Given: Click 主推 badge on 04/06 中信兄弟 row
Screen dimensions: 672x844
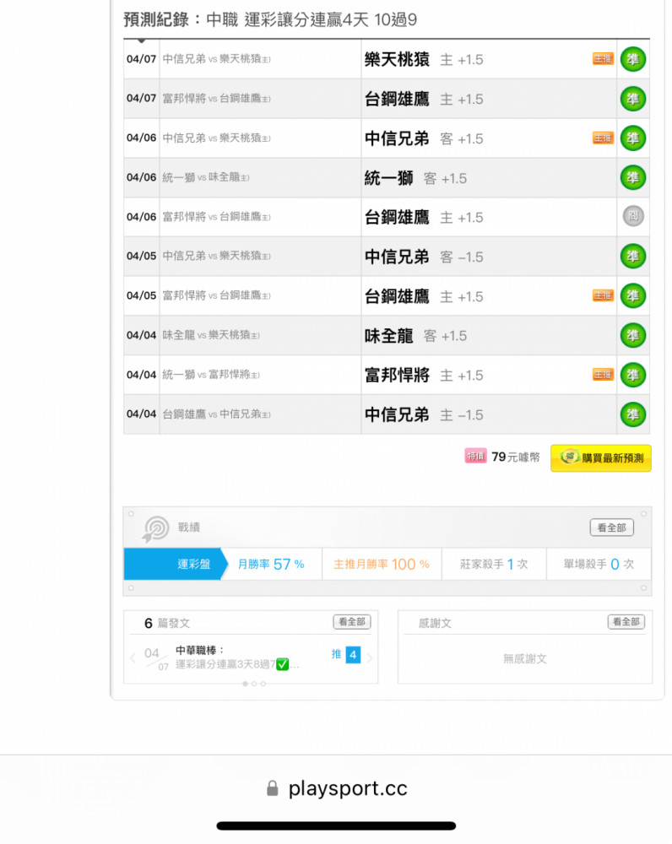Looking at the screenshot, I should tap(603, 138).
